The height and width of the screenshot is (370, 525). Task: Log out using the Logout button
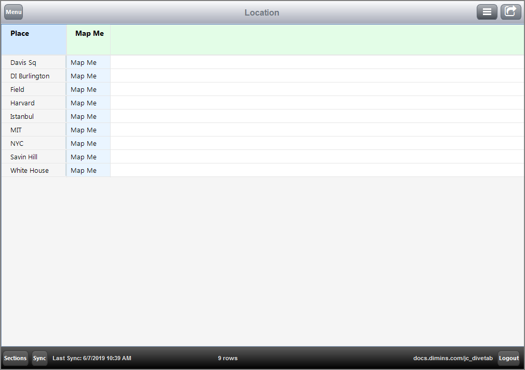[x=508, y=358]
